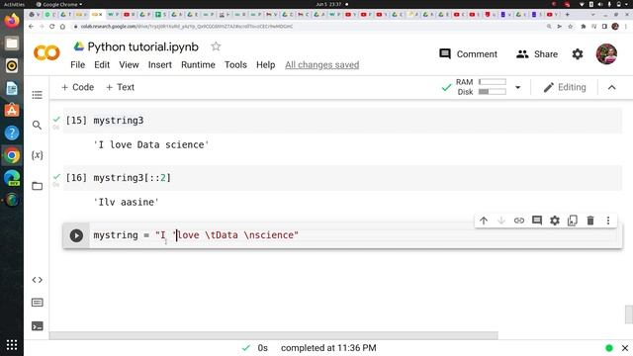The width and height of the screenshot is (633, 356).
Task: Star the Python tutorial notebook
Action: click(216, 46)
